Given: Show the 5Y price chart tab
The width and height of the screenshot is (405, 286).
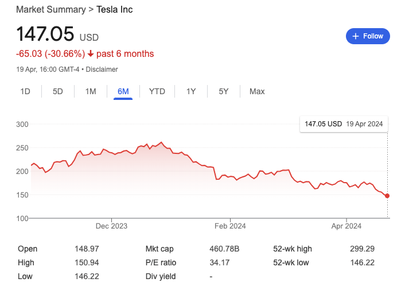Looking at the screenshot, I should (224, 91).
